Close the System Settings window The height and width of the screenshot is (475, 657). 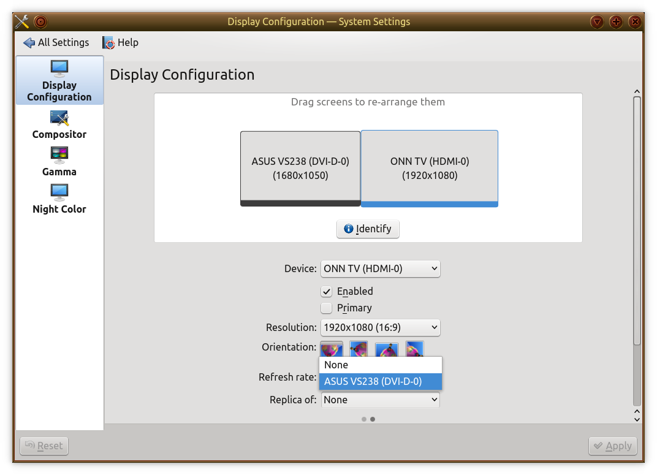(x=635, y=21)
